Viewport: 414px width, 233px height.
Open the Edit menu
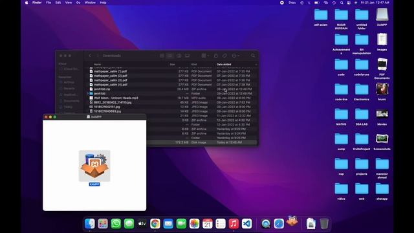(58, 3)
